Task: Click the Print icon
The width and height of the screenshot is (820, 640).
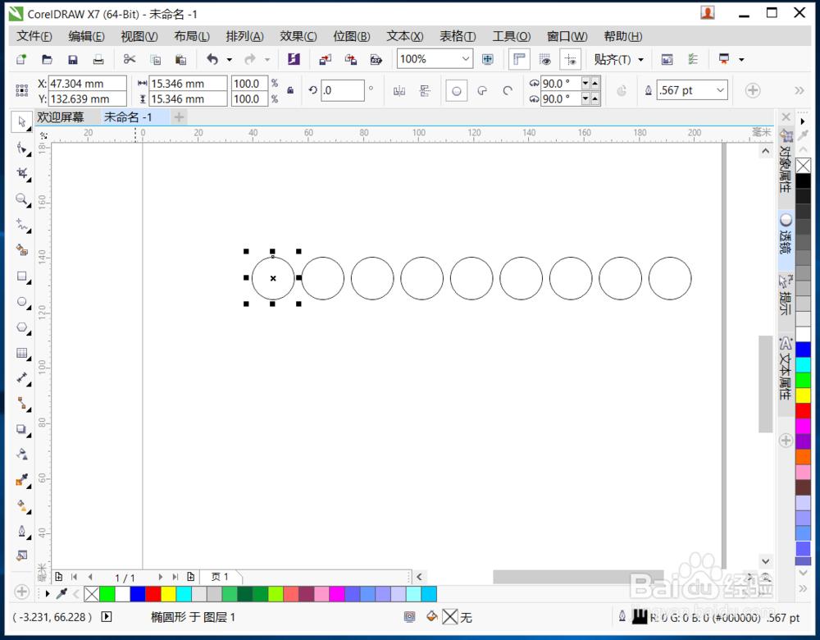Action: [x=98, y=59]
